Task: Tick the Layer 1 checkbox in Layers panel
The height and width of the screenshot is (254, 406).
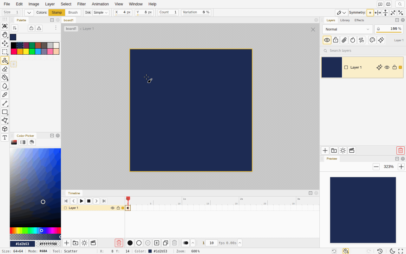Action: [346, 67]
